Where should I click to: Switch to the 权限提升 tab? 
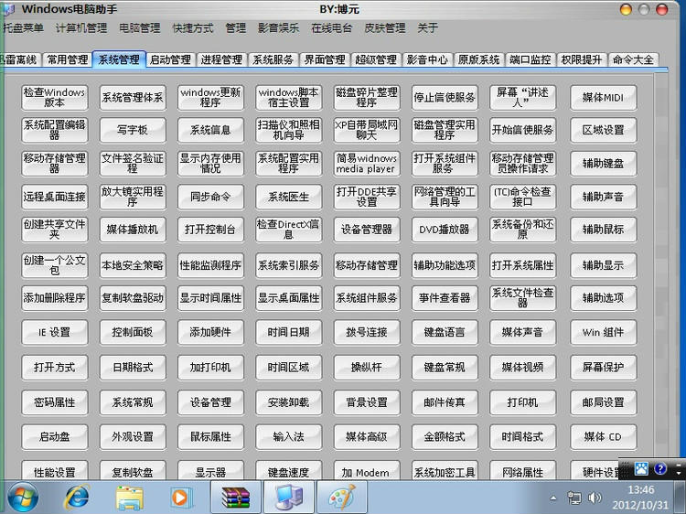coord(582,59)
